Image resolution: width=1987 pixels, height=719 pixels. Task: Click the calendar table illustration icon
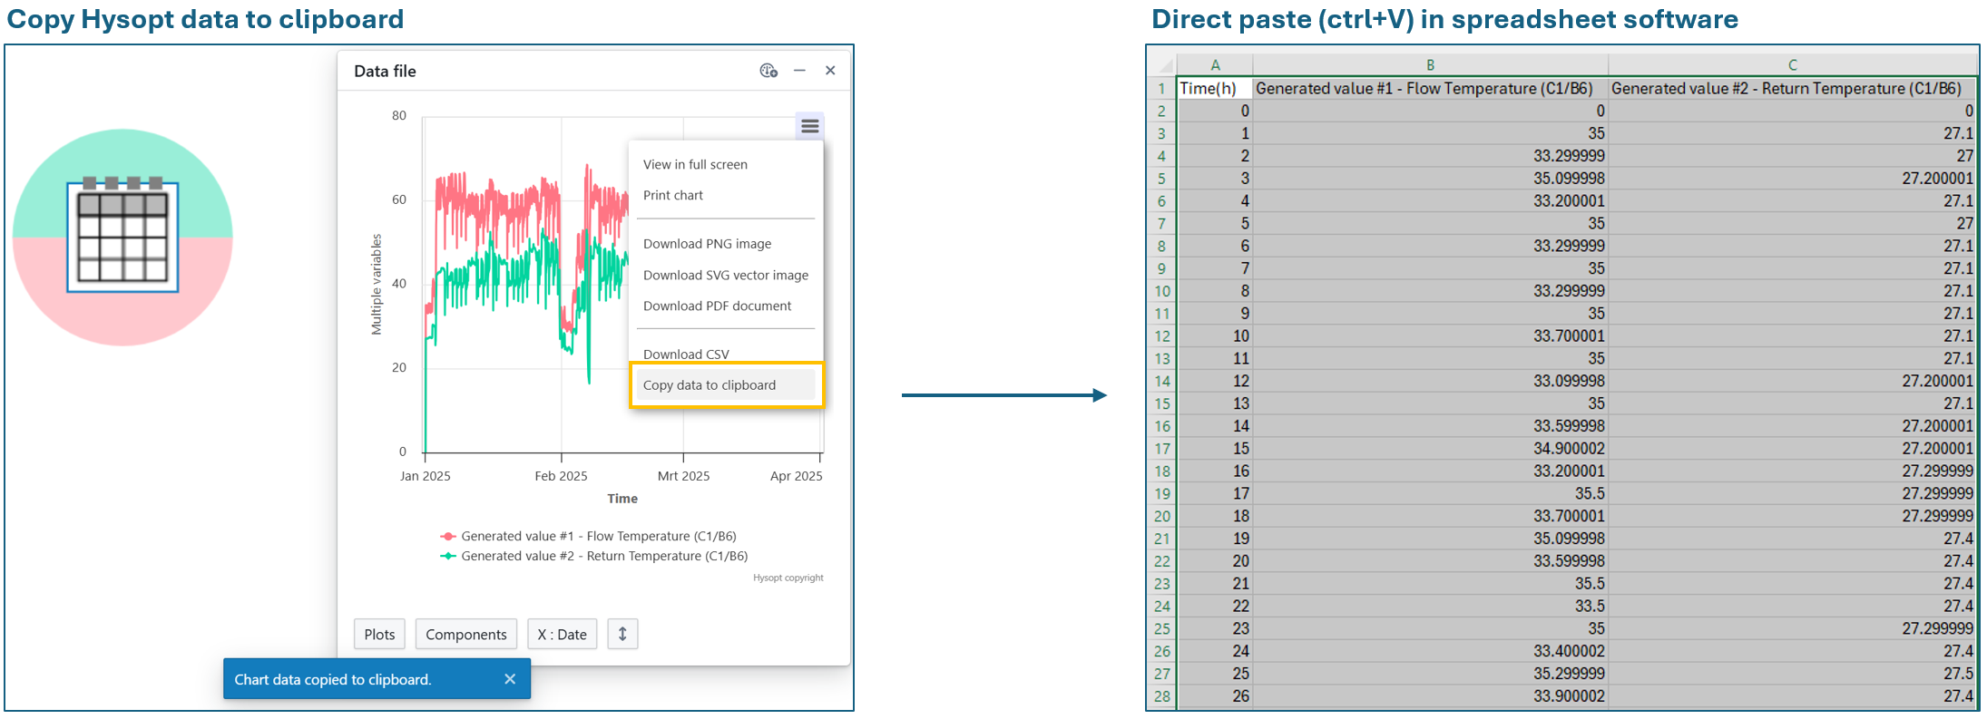coord(122,237)
